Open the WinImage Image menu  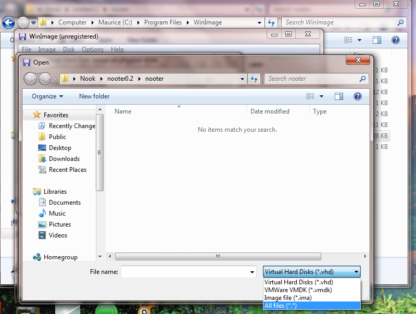coord(47,49)
